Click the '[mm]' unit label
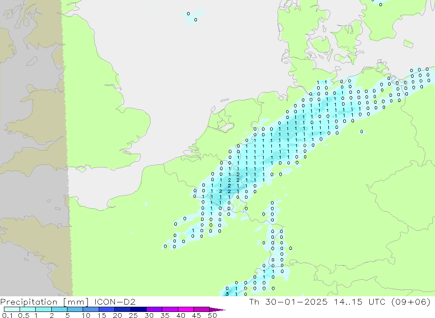 pos(76,302)
